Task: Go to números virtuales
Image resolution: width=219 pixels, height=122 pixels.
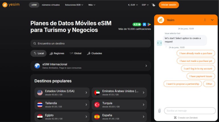Action: (x=51, y=5)
